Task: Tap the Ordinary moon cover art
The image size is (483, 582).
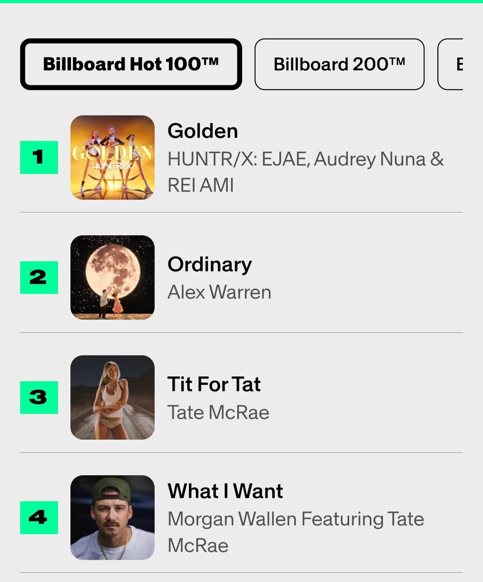Action: [113, 277]
